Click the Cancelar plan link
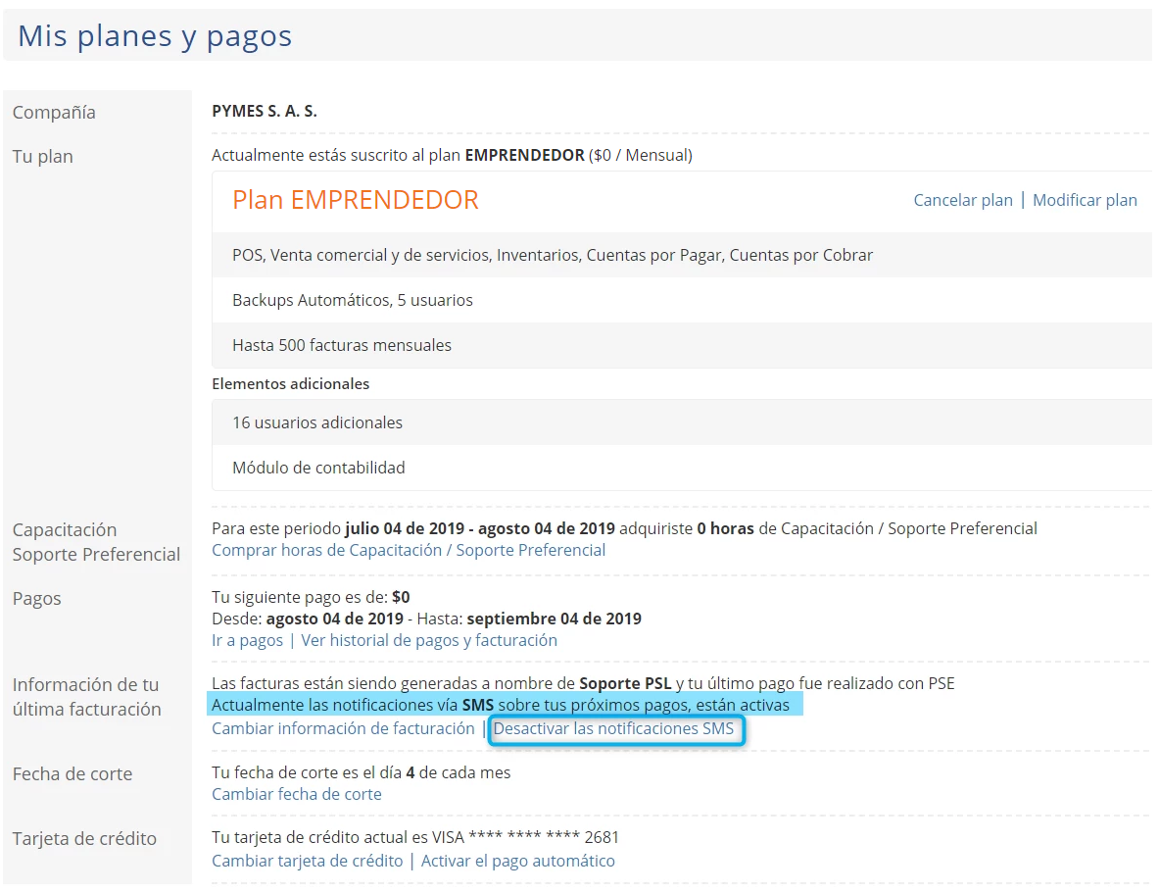The image size is (1159, 892). [962, 200]
